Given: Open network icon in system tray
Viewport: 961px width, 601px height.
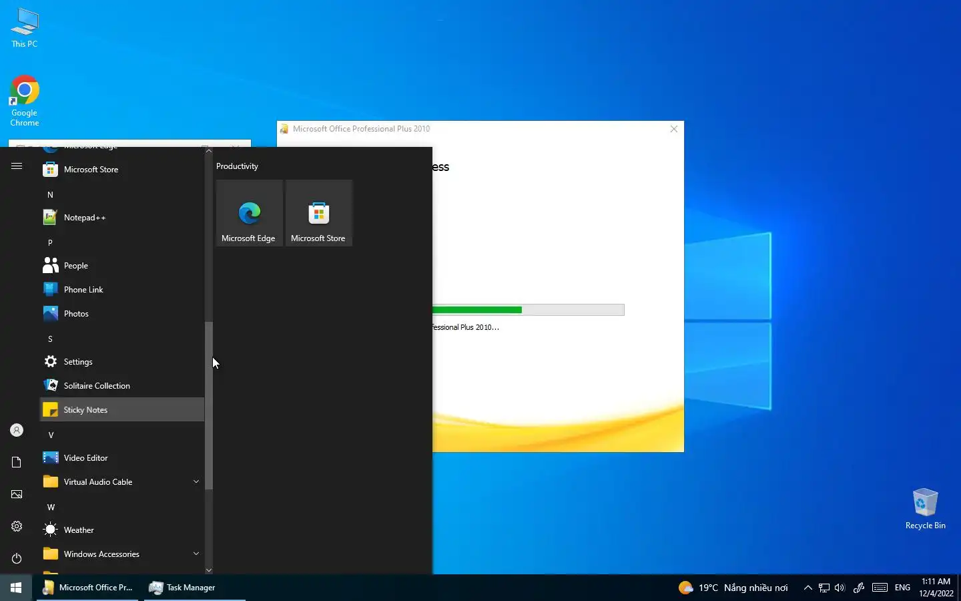Looking at the screenshot, I should [824, 588].
